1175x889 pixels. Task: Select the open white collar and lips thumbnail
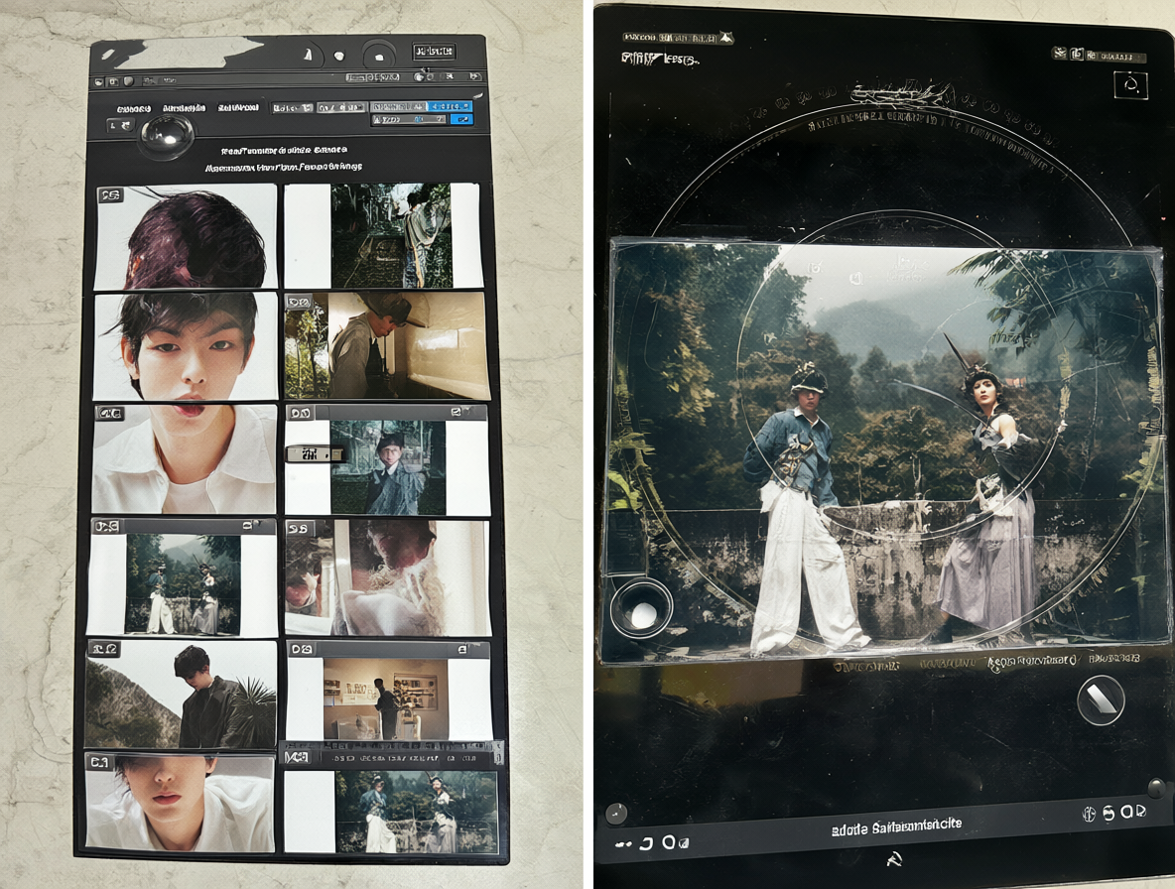coord(185,459)
